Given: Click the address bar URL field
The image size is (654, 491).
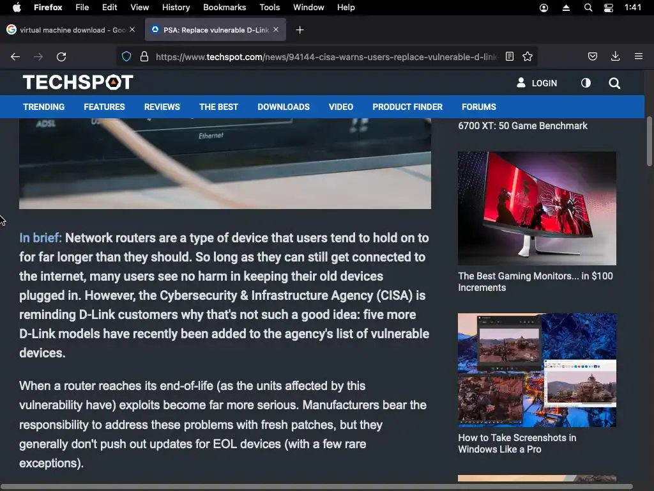Looking at the screenshot, I should point(326,57).
